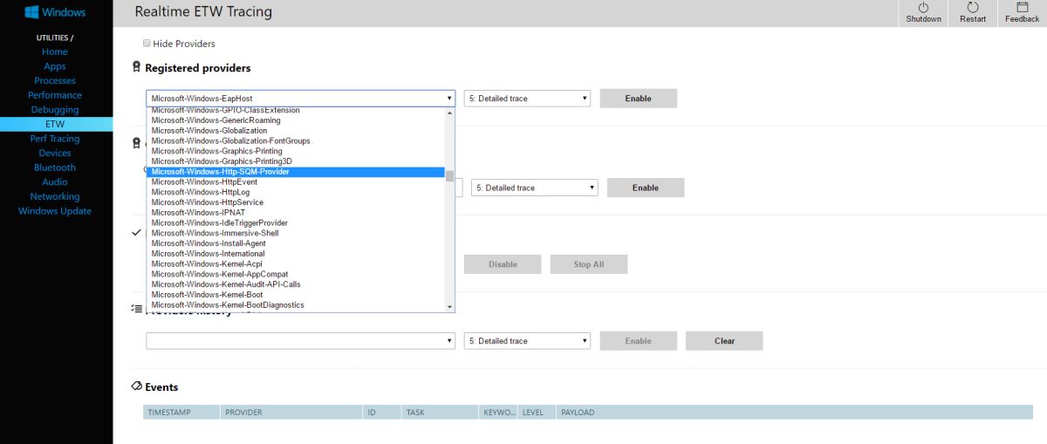
Task: Select Microsoft-Windows-Graphics-Printing3D provider
Action: (296, 161)
